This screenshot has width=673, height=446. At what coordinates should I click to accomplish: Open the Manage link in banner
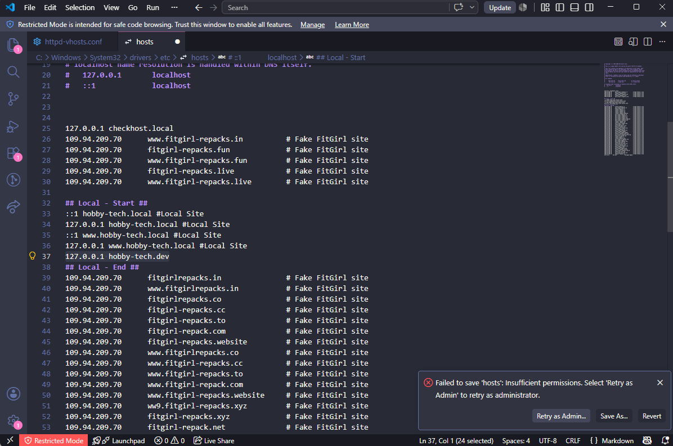coord(312,24)
